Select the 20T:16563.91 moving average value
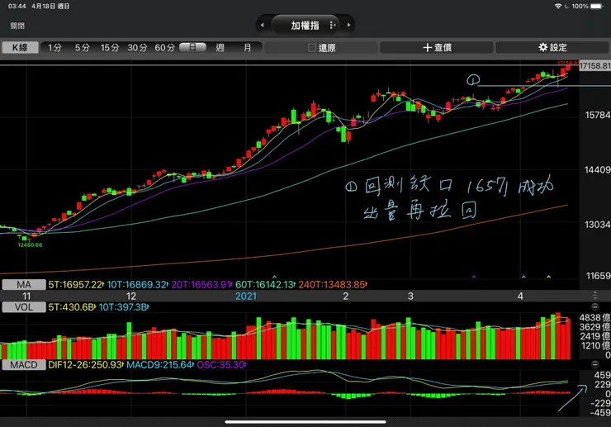 pyautogui.click(x=201, y=285)
